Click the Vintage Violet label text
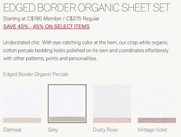Screen dimensions: 181x137 (152, 130)
